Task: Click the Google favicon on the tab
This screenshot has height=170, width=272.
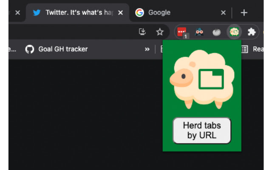Action: click(x=139, y=12)
